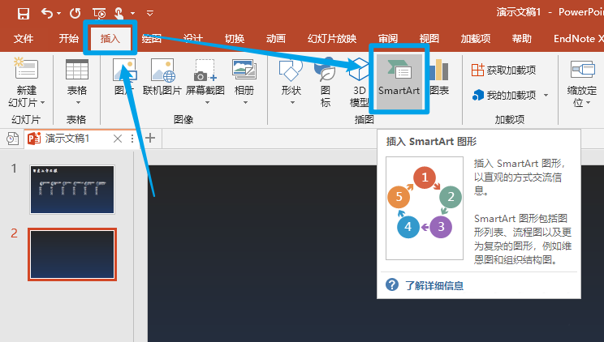This screenshot has width=604, height=342.
Task: Insert 图标 icons
Action: tap(326, 83)
